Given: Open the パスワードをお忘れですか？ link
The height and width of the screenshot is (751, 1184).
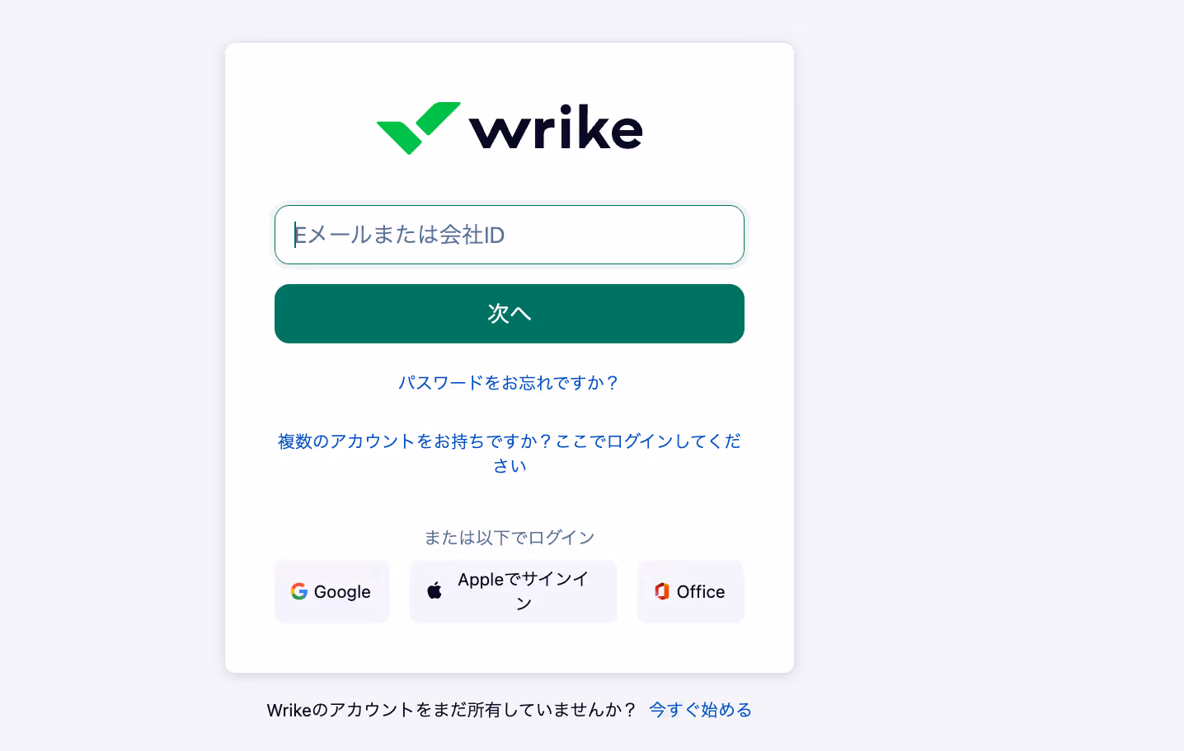Looking at the screenshot, I should pyautogui.click(x=510, y=383).
